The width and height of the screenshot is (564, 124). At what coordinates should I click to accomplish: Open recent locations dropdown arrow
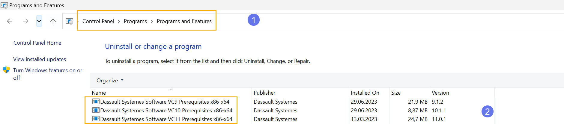[39, 21]
